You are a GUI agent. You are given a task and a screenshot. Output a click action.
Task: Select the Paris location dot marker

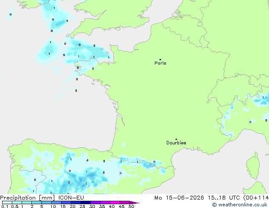pos(160,59)
